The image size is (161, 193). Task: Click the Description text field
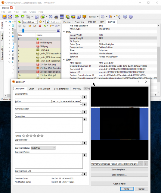click(49, 125)
